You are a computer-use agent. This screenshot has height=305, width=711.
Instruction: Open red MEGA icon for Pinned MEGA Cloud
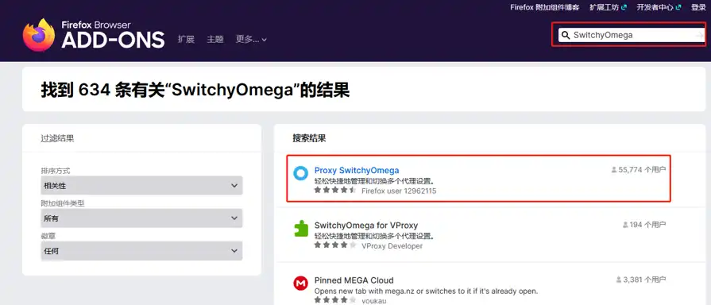point(300,284)
